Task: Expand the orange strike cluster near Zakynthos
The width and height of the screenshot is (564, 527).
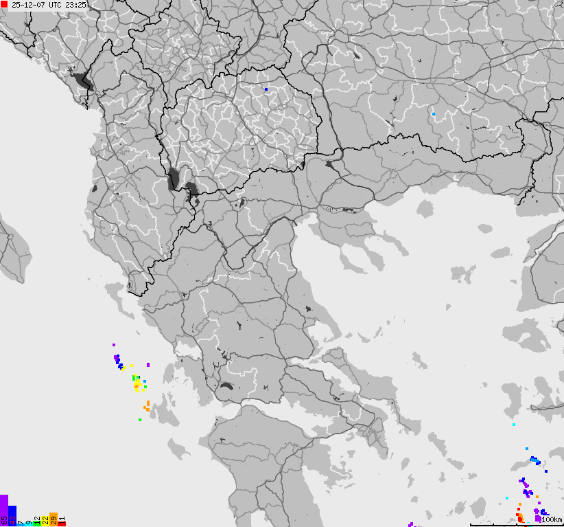Action: point(145,405)
